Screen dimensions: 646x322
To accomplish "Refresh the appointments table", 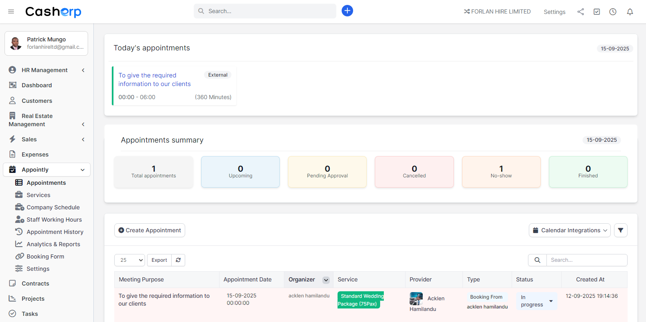I will click(x=178, y=260).
